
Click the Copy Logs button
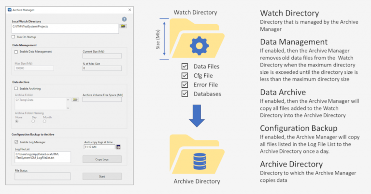coord(102,159)
